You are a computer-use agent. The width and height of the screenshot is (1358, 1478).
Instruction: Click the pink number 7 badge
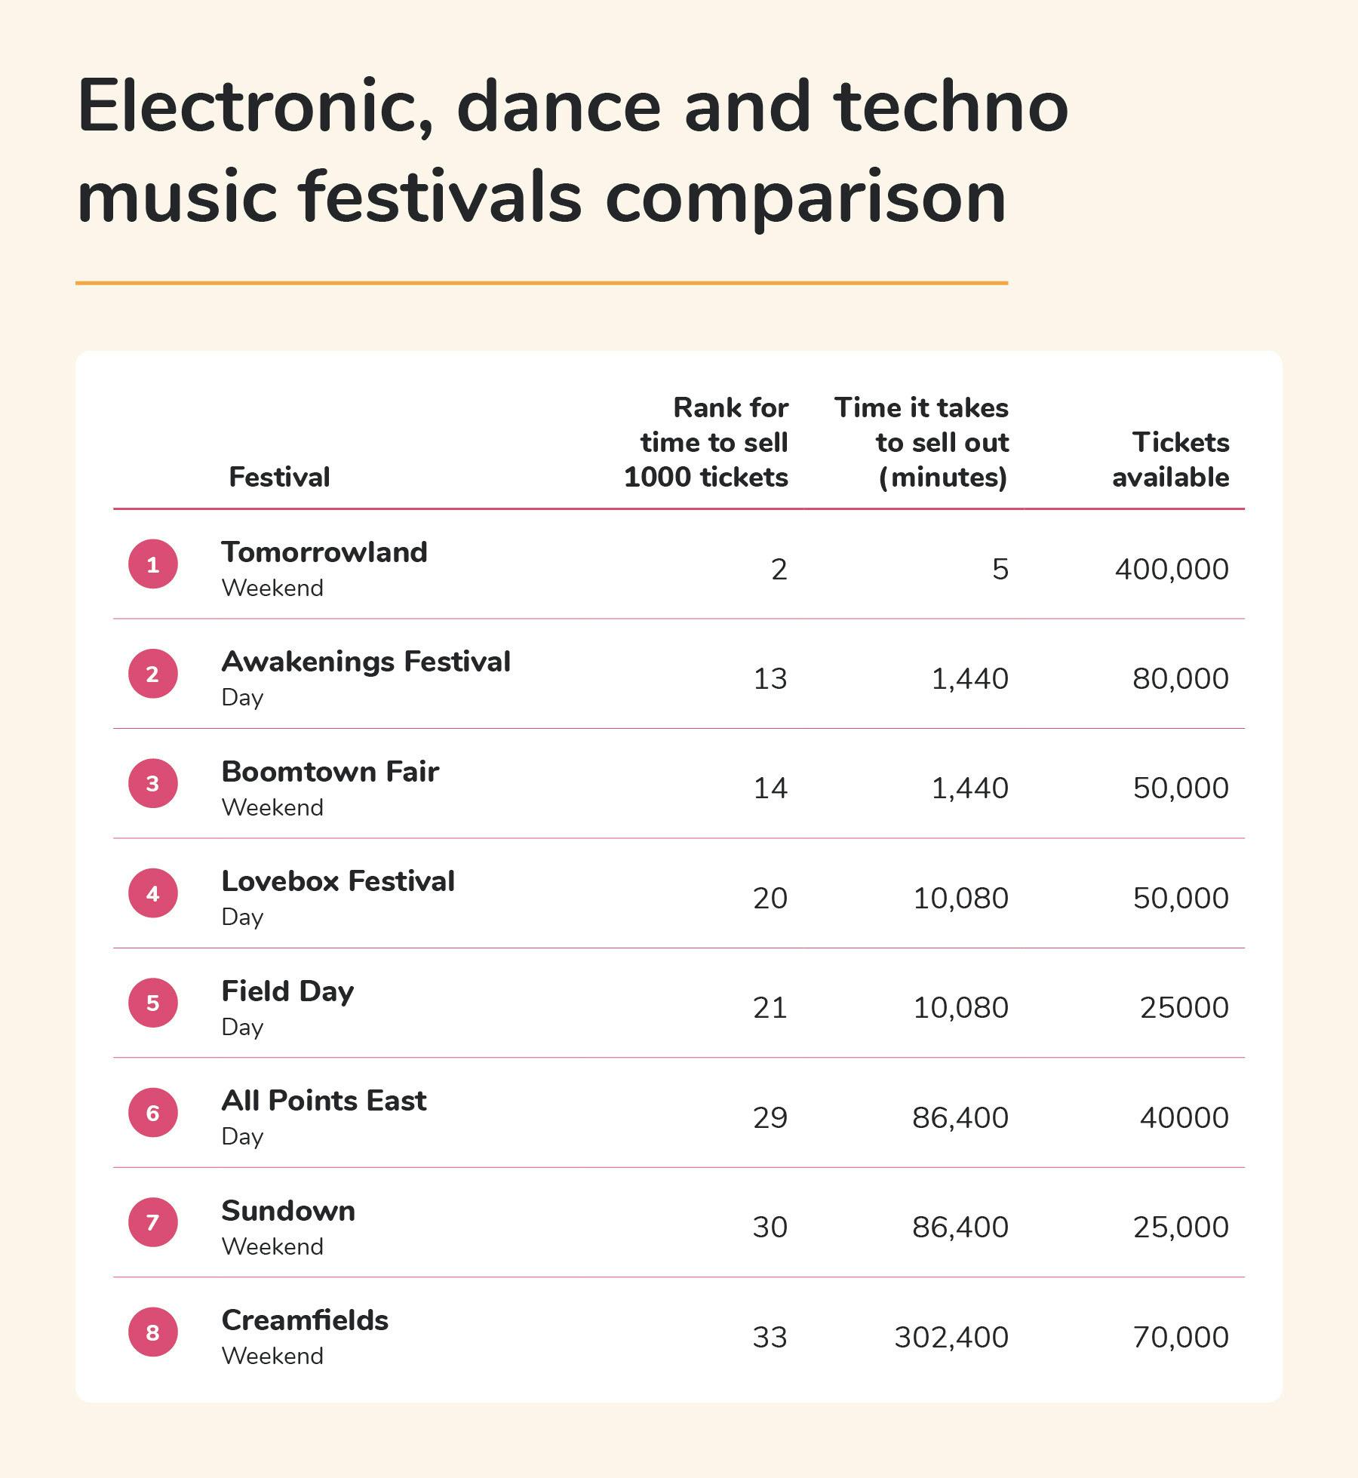[x=153, y=1222]
